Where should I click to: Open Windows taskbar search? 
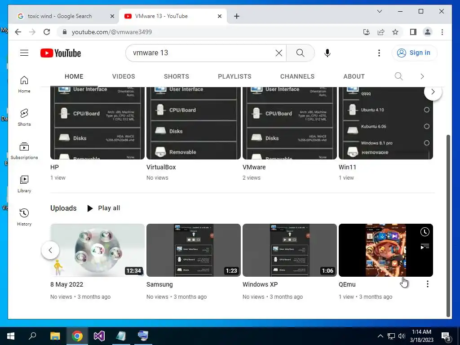[32, 336]
